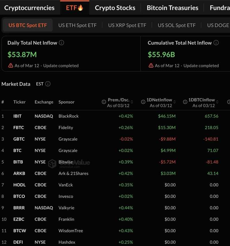Open info tooltip icon for Prem./Dsc. column
Screen dimensions: 230x246
click(104, 102)
